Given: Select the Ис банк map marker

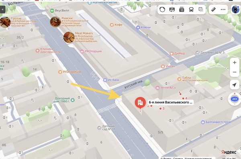Looking at the screenshot, I should click(x=112, y=80).
